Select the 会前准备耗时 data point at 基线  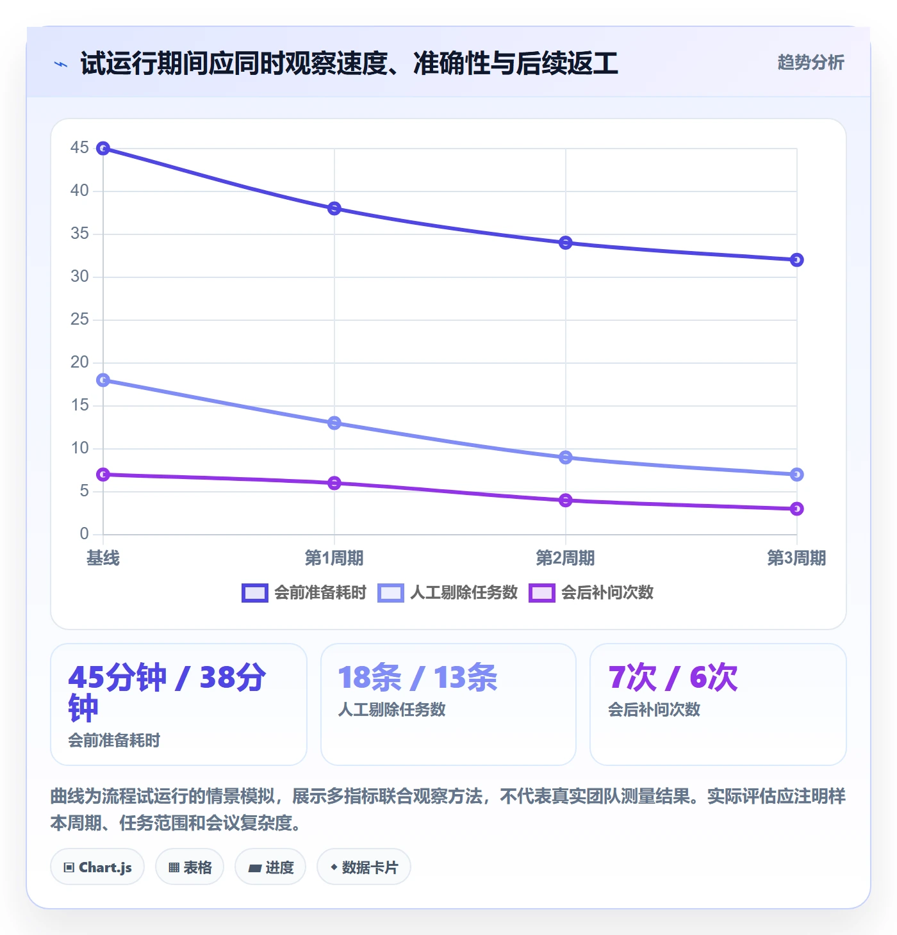click(x=103, y=149)
